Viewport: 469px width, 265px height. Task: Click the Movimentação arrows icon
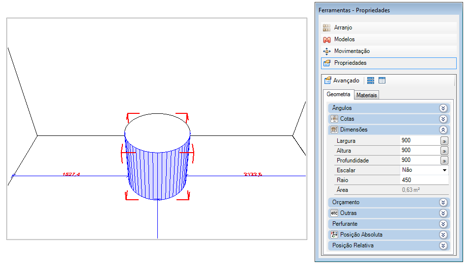pos(326,52)
